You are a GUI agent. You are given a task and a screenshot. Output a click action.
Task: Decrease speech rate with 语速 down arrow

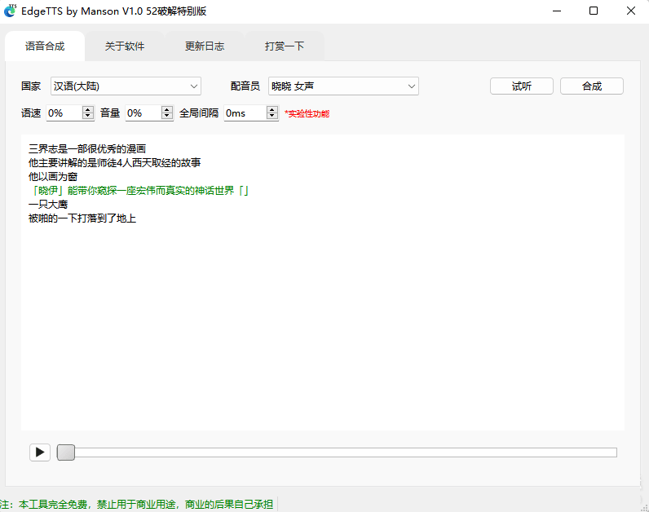[x=88, y=117]
